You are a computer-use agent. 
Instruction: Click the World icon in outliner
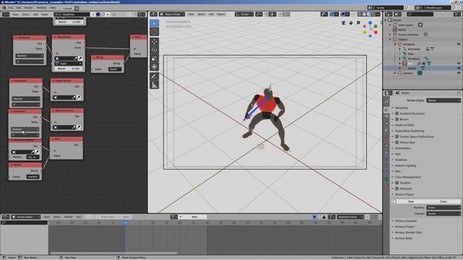pyautogui.click(x=395, y=30)
